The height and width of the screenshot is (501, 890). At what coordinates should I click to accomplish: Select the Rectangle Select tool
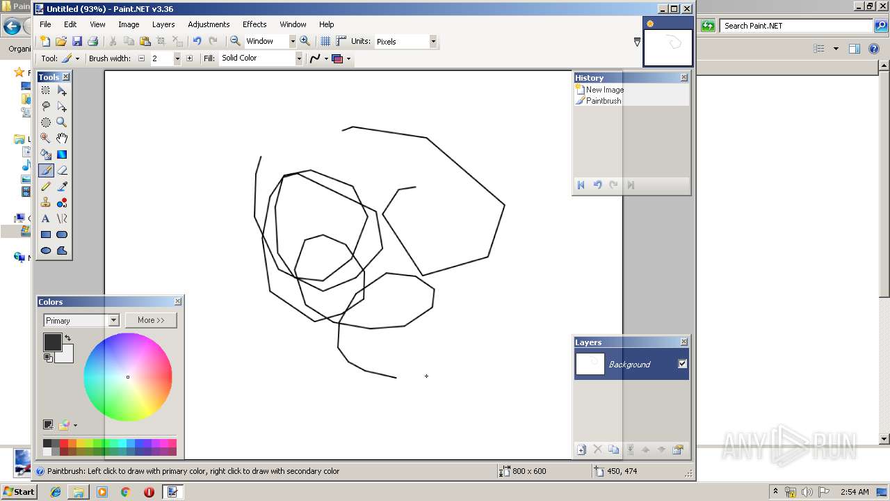click(46, 90)
